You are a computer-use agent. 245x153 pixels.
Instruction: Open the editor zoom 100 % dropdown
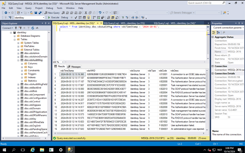click(x=63, y=62)
